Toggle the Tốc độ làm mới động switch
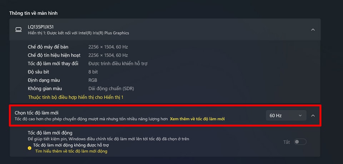 pyautogui.click(x=300, y=142)
